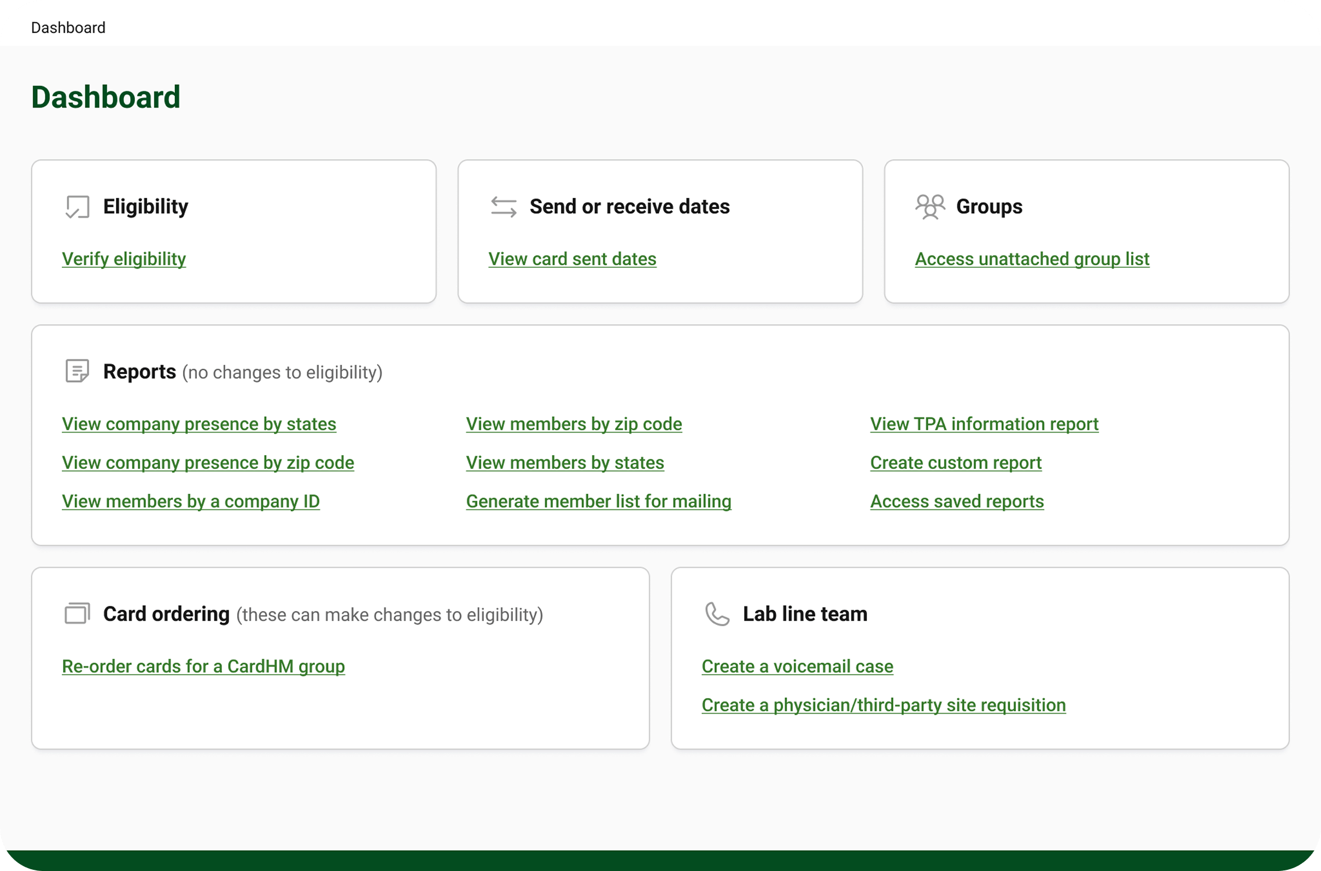Image resolution: width=1321 pixels, height=871 pixels.
Task: Open View card sent dates
Action: click(572, 259)
